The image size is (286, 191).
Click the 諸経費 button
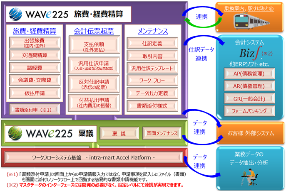(x=35, y=68)
